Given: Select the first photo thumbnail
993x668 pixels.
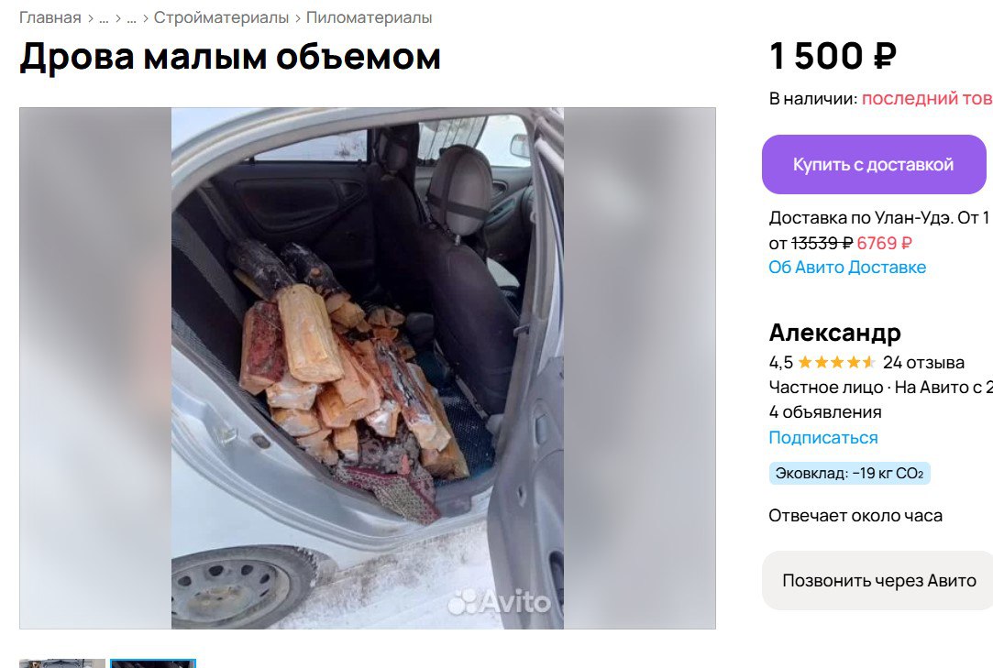Looking at the screenshot, I should tap(62, 663).
